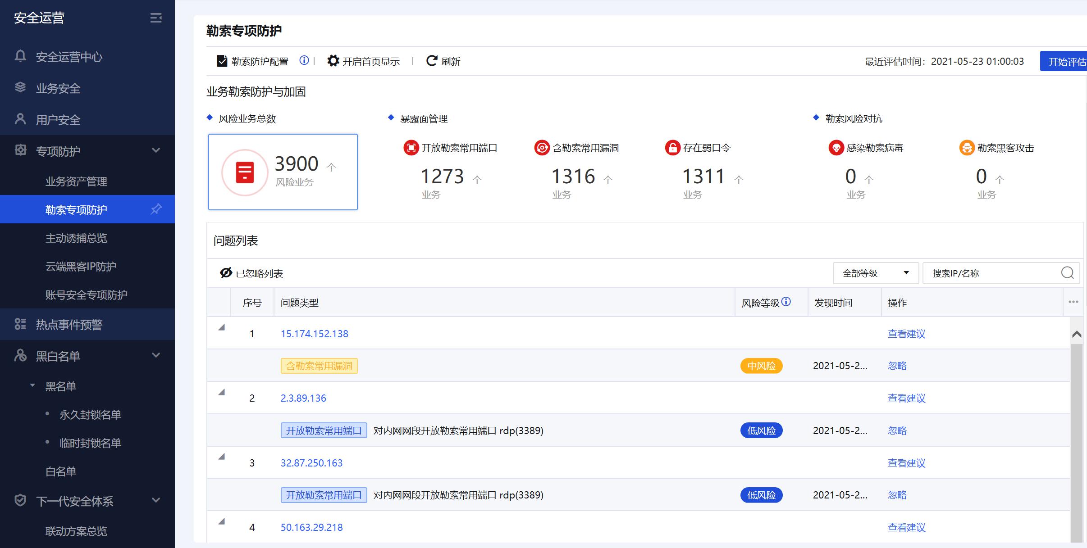Click the refresh icon labeled 刷新

coord(431,61)
